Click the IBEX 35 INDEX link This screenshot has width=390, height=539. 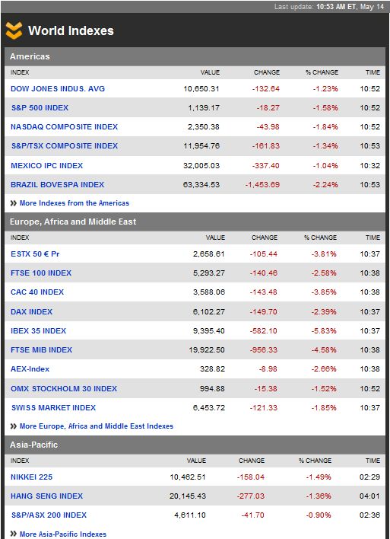pos(39,331)
